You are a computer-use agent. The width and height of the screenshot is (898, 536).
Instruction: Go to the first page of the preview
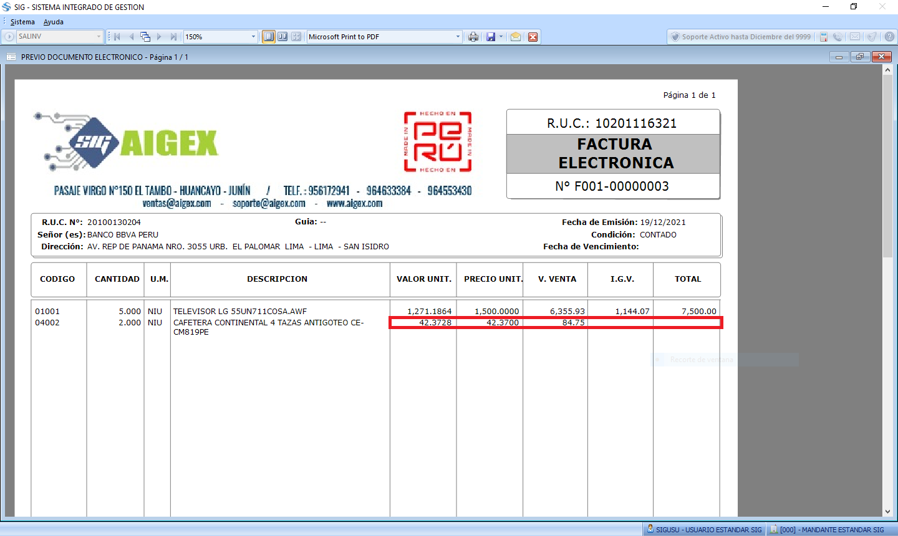[x=117, y=37]
